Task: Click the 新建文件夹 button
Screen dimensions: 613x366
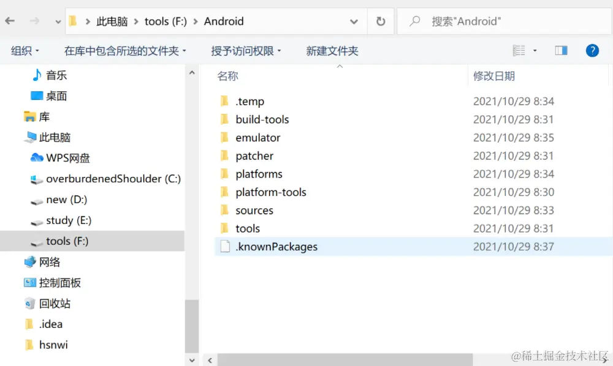Action: (x=332, y=51)
